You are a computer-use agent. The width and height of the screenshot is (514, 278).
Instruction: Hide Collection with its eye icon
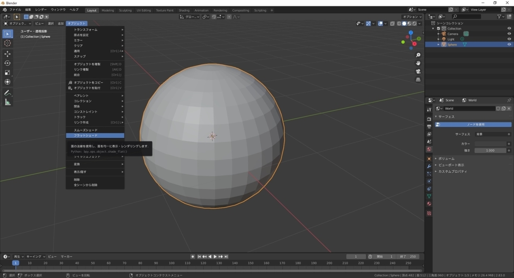pyautogui.click(x=509, y=28)
